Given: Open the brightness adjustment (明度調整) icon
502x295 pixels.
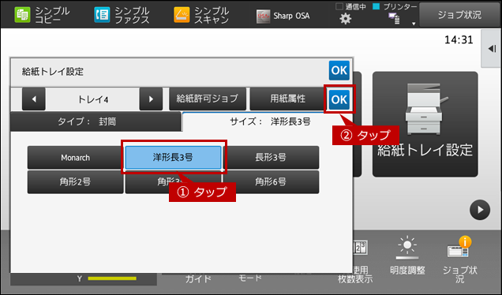Looking at the screenshot, I should [407, 256].
